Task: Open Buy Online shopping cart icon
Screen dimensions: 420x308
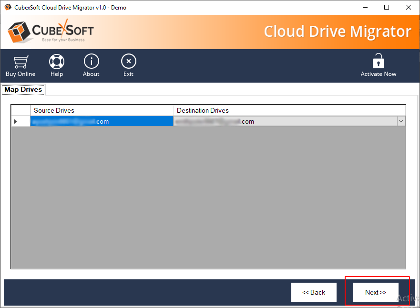Action: pyautogui.click(x=21, y=62)
